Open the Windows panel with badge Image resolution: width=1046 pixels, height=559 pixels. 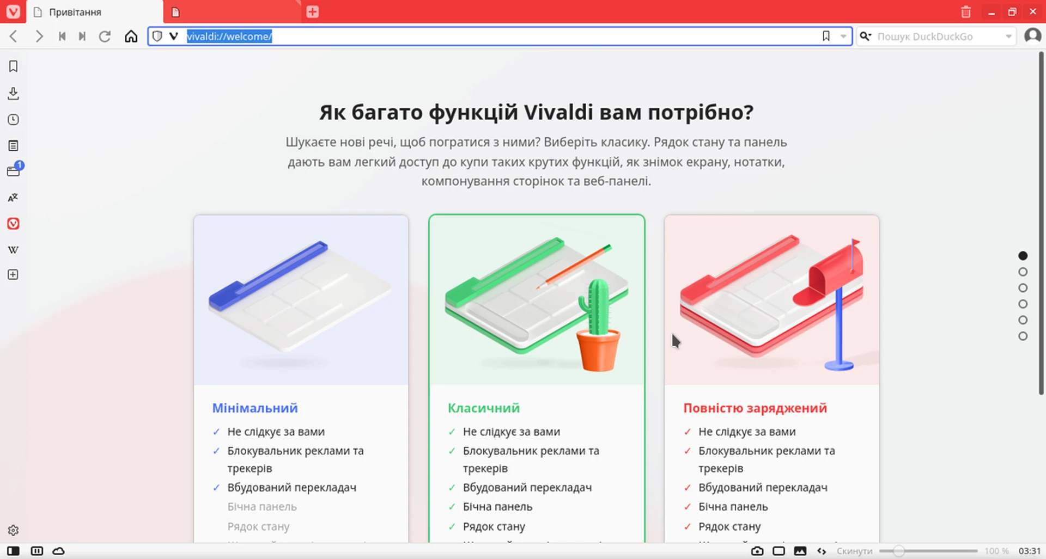(x=14, y=170)
